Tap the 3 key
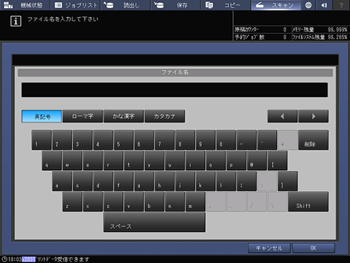This screenshot has width=350, height=263. [83, 140]
